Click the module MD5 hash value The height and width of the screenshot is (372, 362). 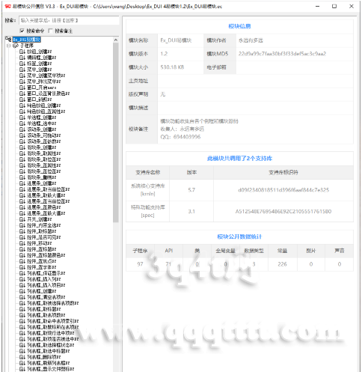coord(282,54)
